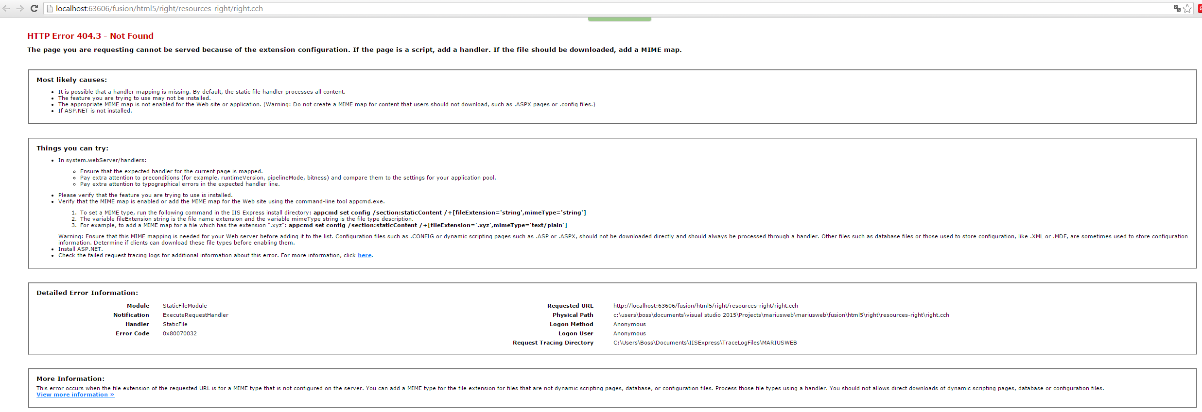This screenshot has height=412, width=1202.
Task: Click the HTTP Error 404.3 heading
Action: click(x=90, y=36)
